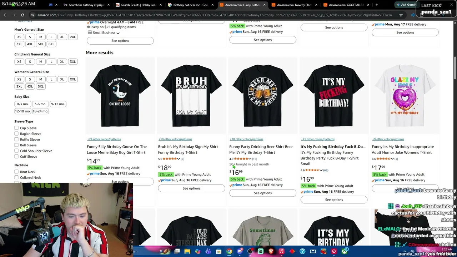Select 3XL under Children's General Size
This screenshot has height=257, width=457.
73,62
